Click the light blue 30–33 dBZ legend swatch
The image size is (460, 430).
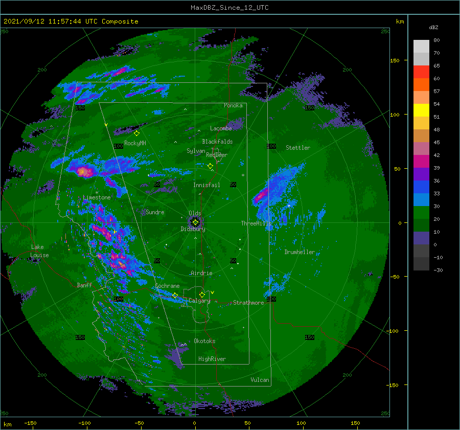pyautogui.click(x=421, y=200)
